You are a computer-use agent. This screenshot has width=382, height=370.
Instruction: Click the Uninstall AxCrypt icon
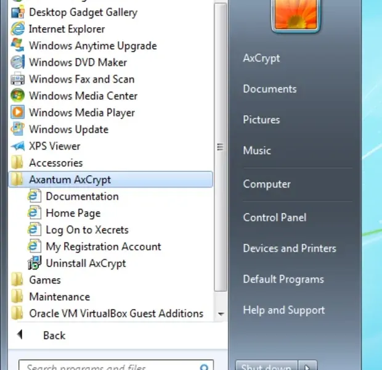pos(35,263)
